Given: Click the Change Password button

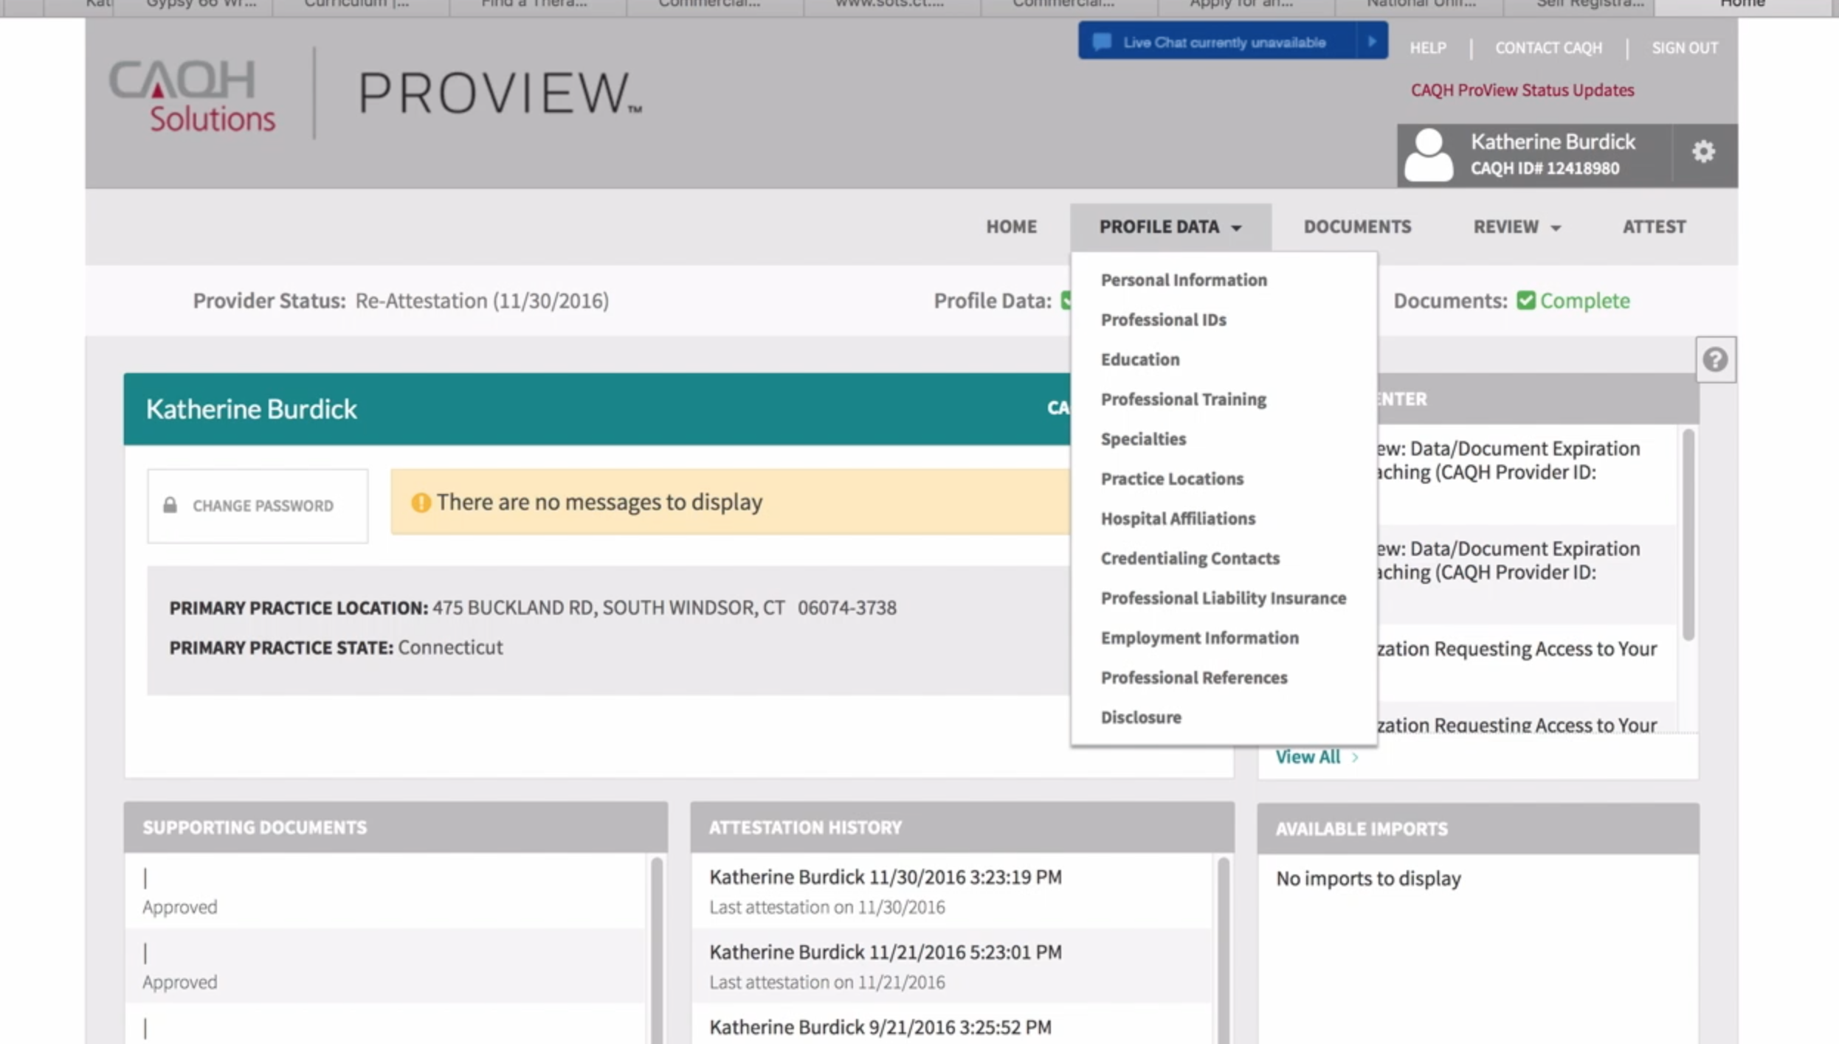Looking at the screenshot, I should 258,506.
